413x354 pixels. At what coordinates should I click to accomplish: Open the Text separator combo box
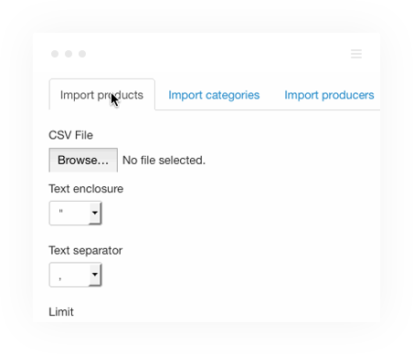tap(75, 275)
